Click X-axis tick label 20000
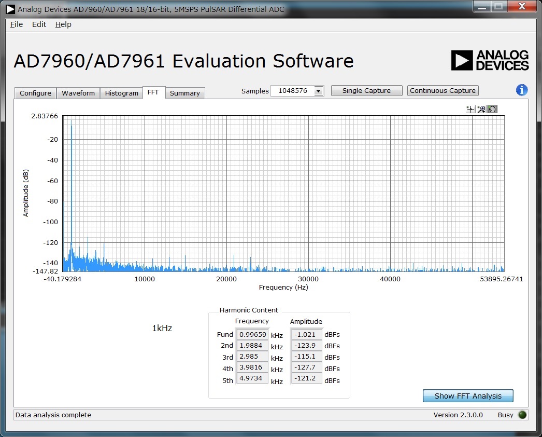 pyautogui.click(x=226, y=279)
